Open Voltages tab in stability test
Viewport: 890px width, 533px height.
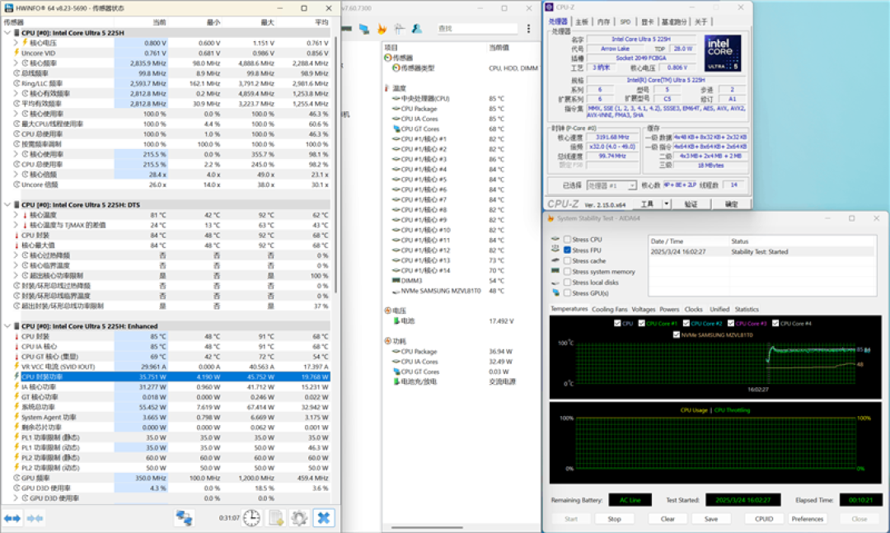(x=643, y=310)
